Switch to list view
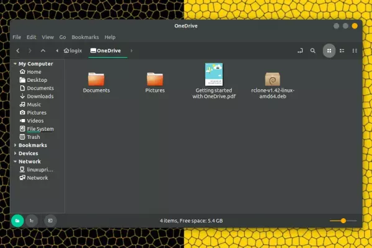 click(342, 51)
